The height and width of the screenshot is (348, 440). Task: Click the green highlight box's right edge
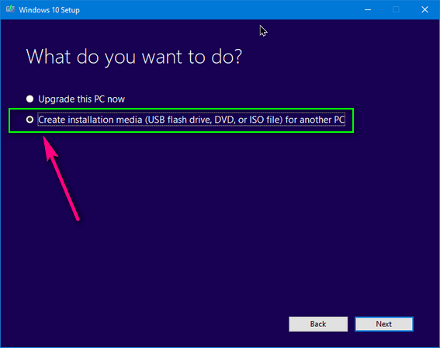click(x=353, y=120)
